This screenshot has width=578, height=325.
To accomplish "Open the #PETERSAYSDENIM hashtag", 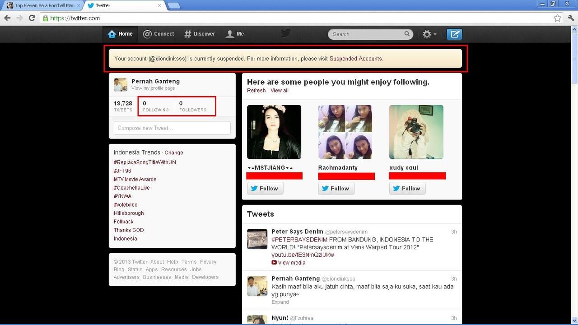I will tap(299, 240).
